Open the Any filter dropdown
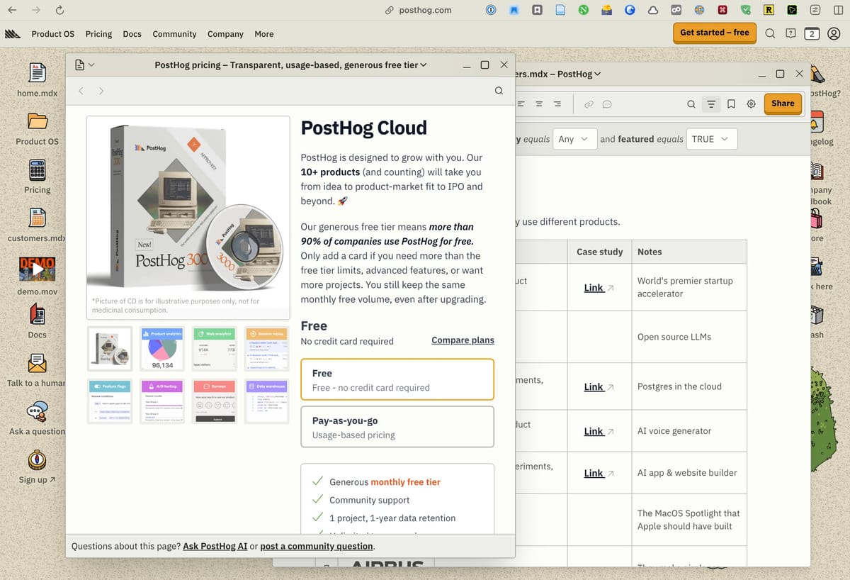 pos(574,139)
